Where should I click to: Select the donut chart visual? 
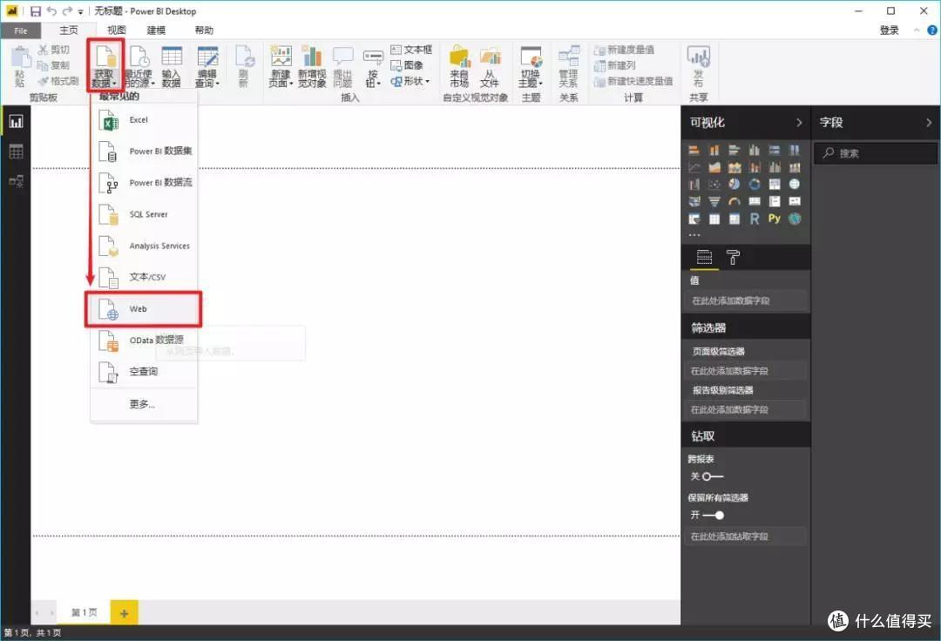coord(755,184)
